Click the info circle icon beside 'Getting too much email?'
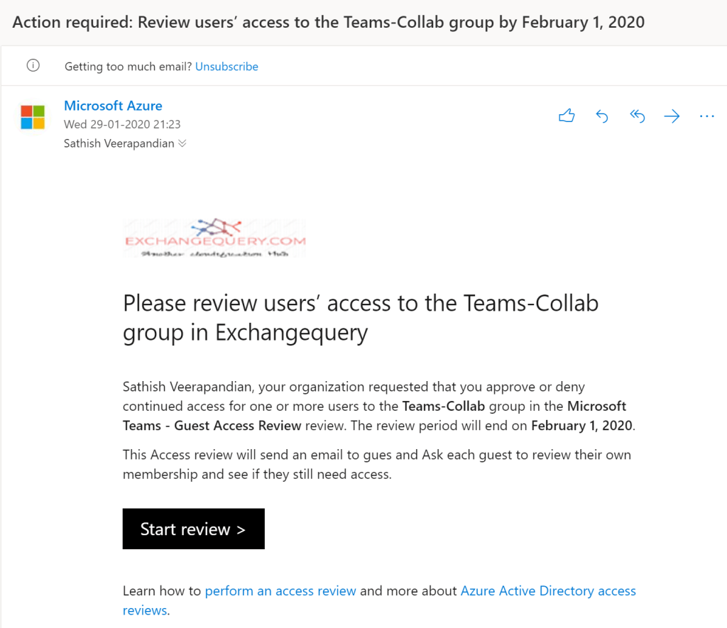Screen dimensions: 727x628 (33, 66)
